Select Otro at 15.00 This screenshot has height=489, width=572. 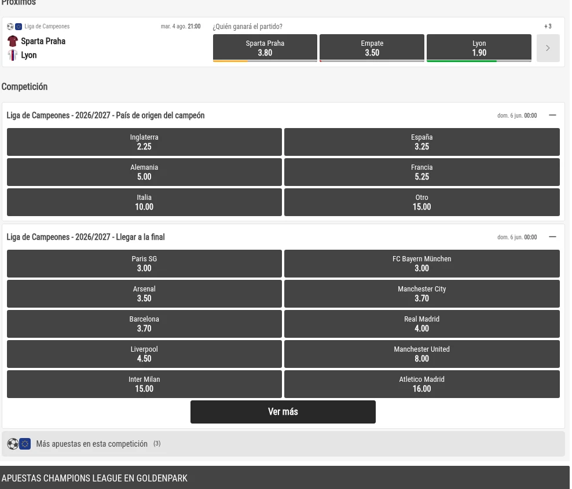coord(421,202)
